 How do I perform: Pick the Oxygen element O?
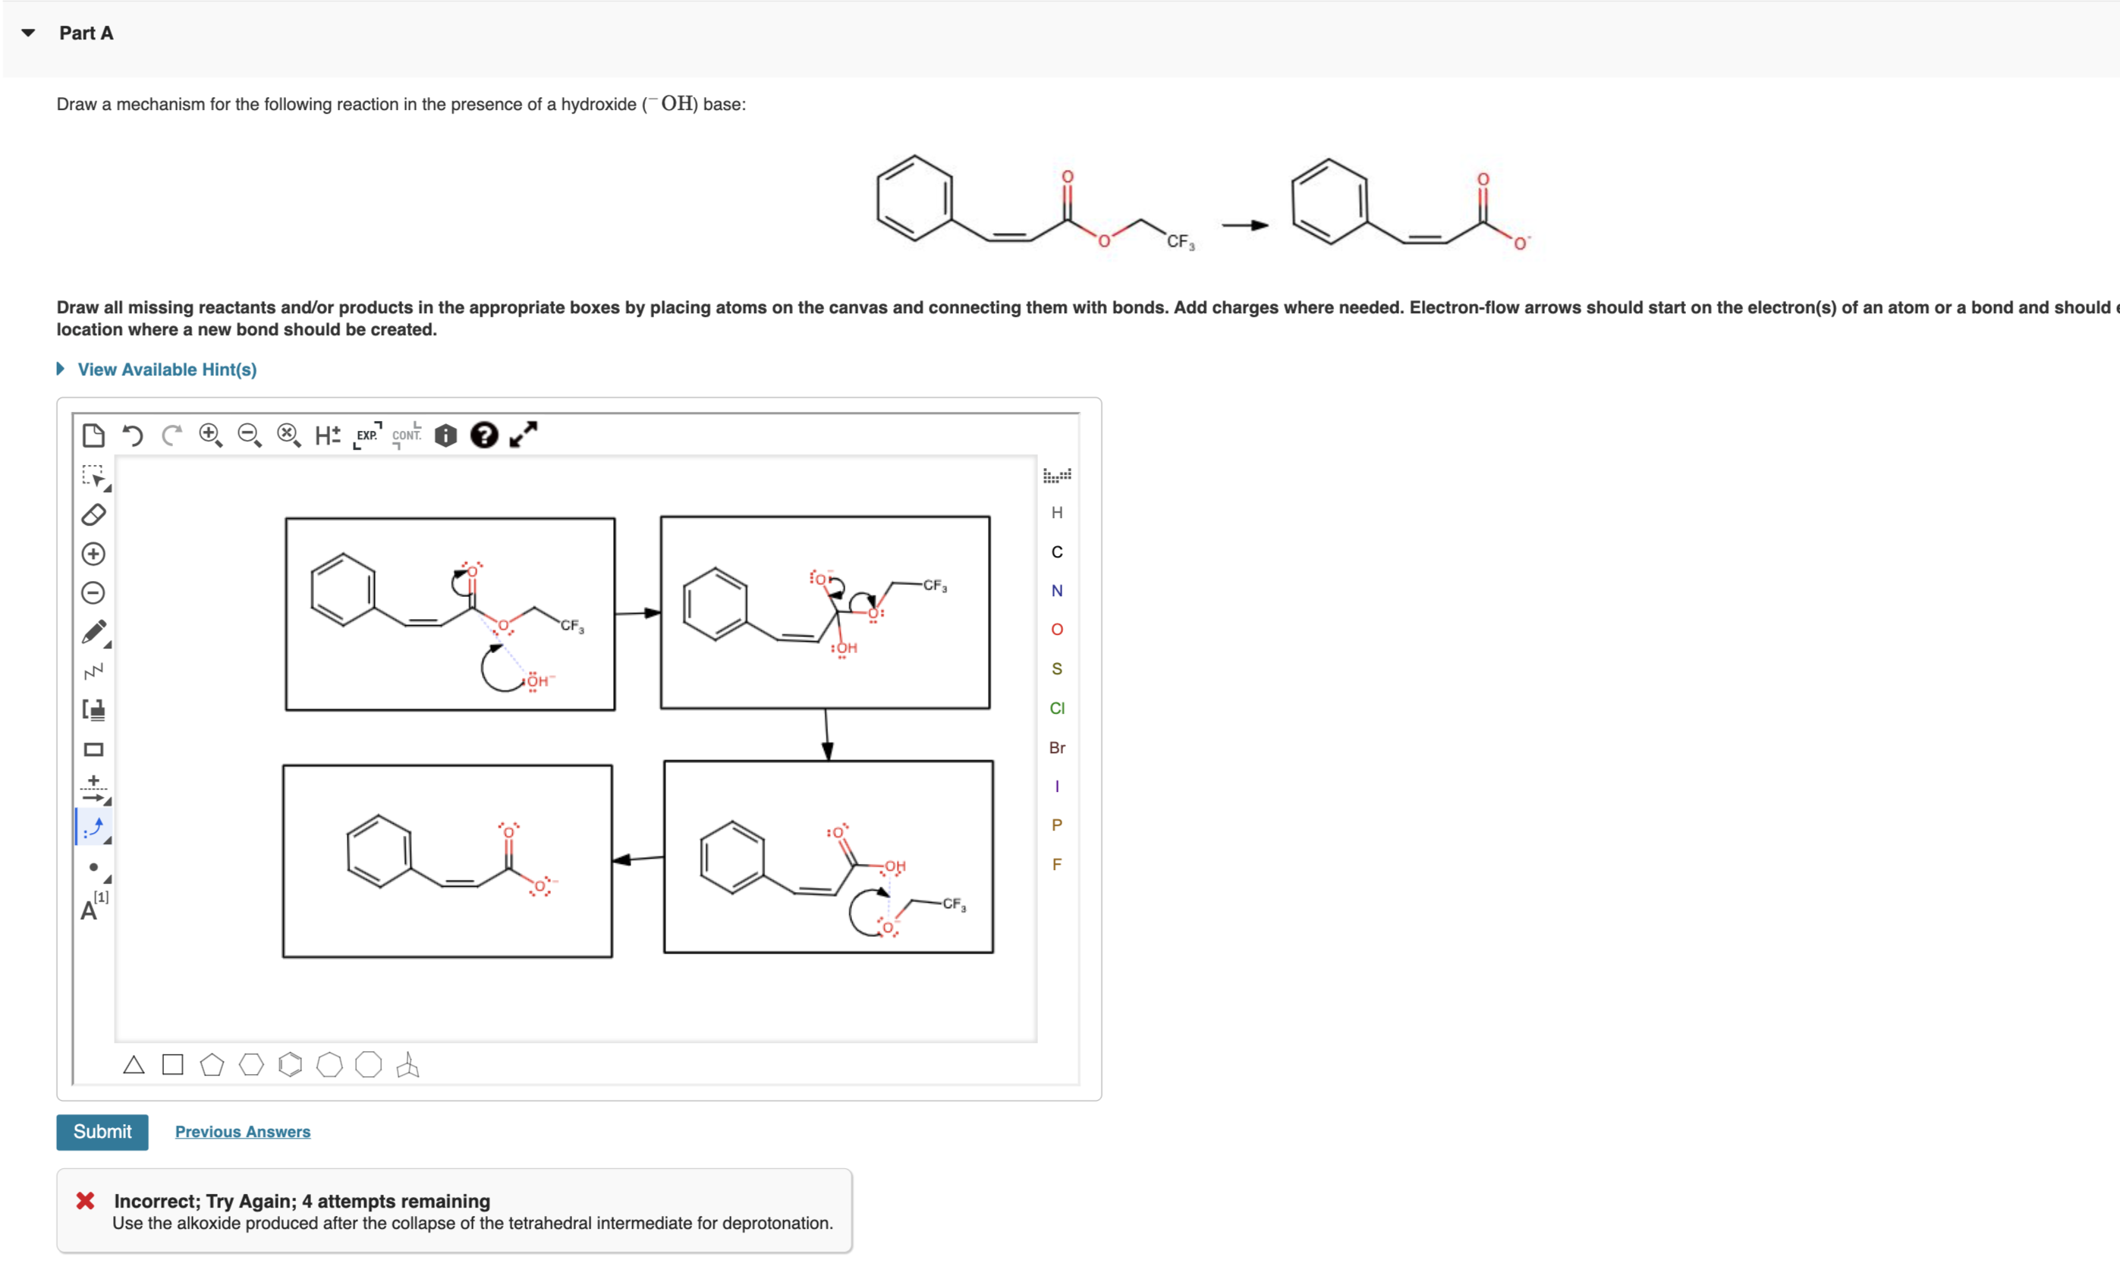(x=1056, y=630)
